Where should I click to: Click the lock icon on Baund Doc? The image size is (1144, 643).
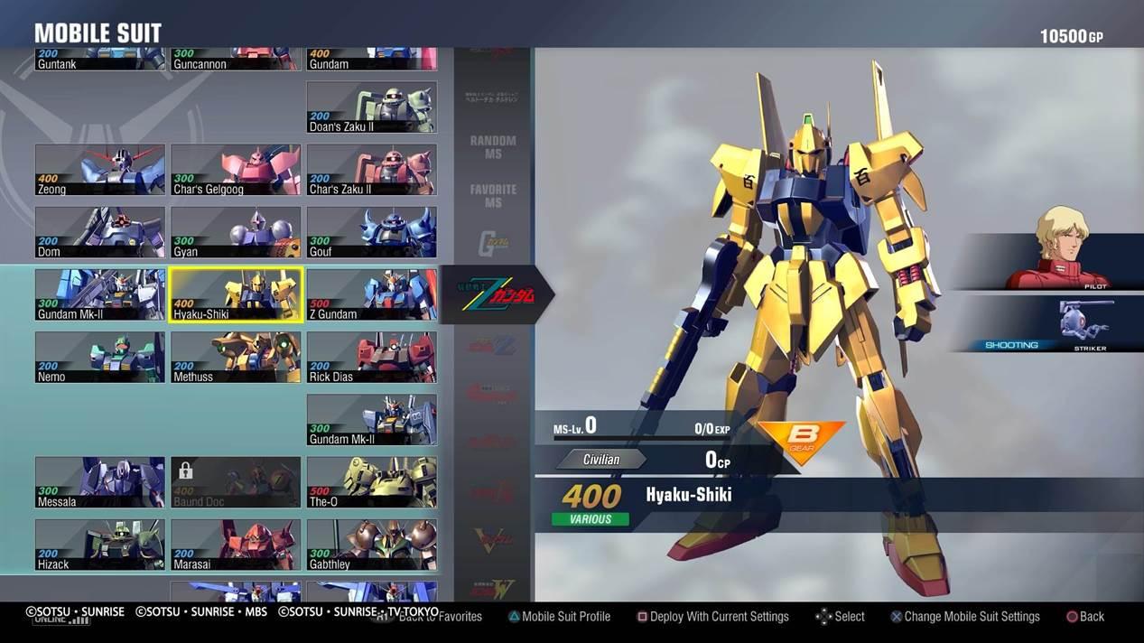point(186,471)
